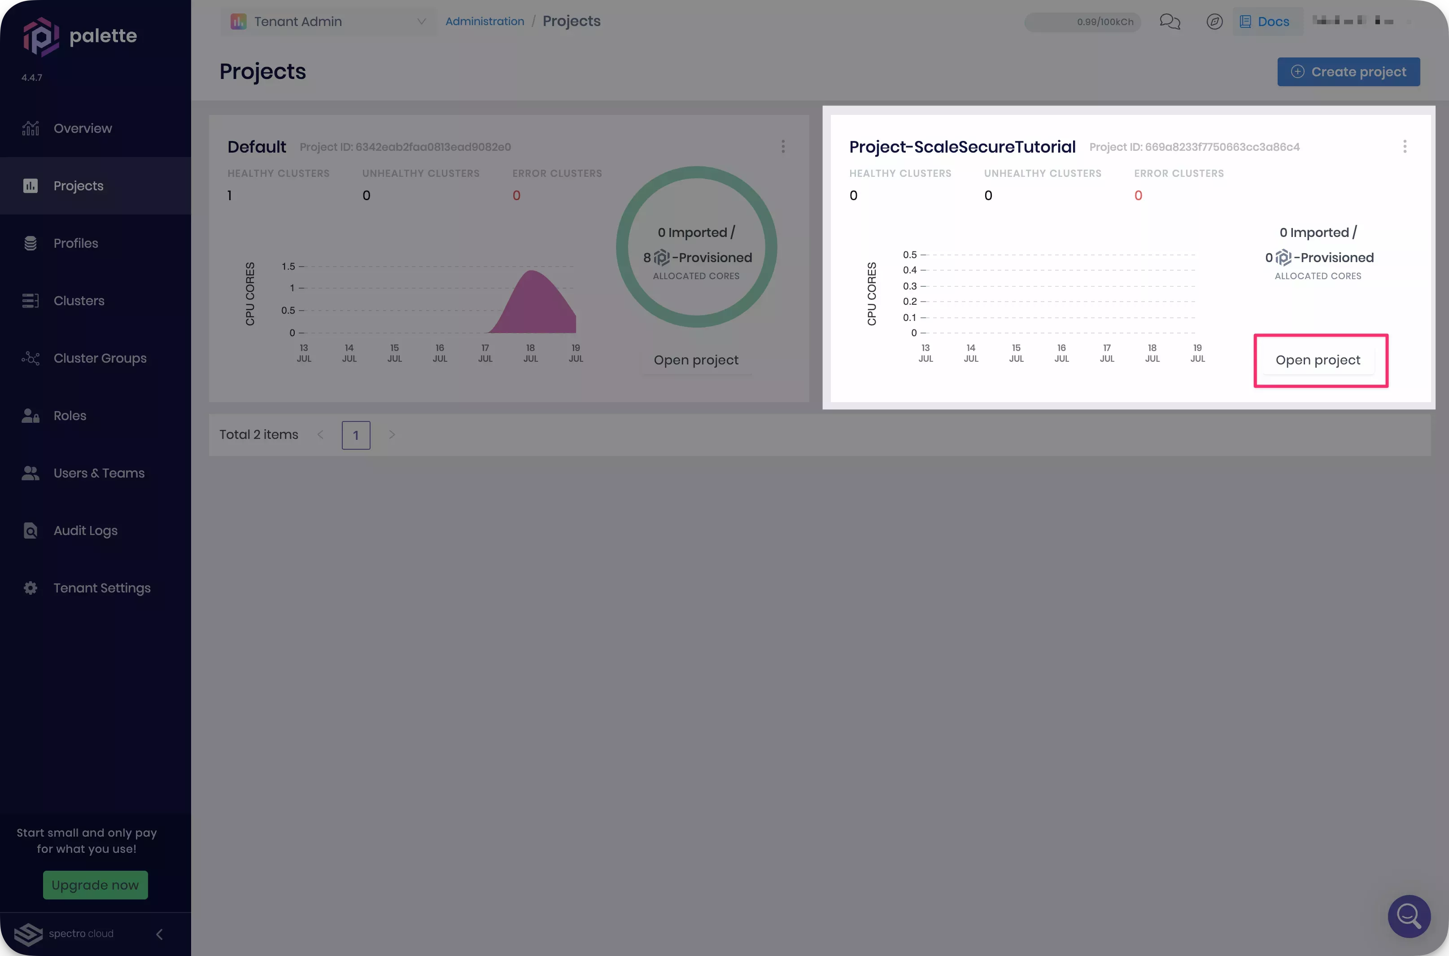This screenshot has height=956, width=1449.
Task: Go to the Profiles menu item
Action: point(75,243)
